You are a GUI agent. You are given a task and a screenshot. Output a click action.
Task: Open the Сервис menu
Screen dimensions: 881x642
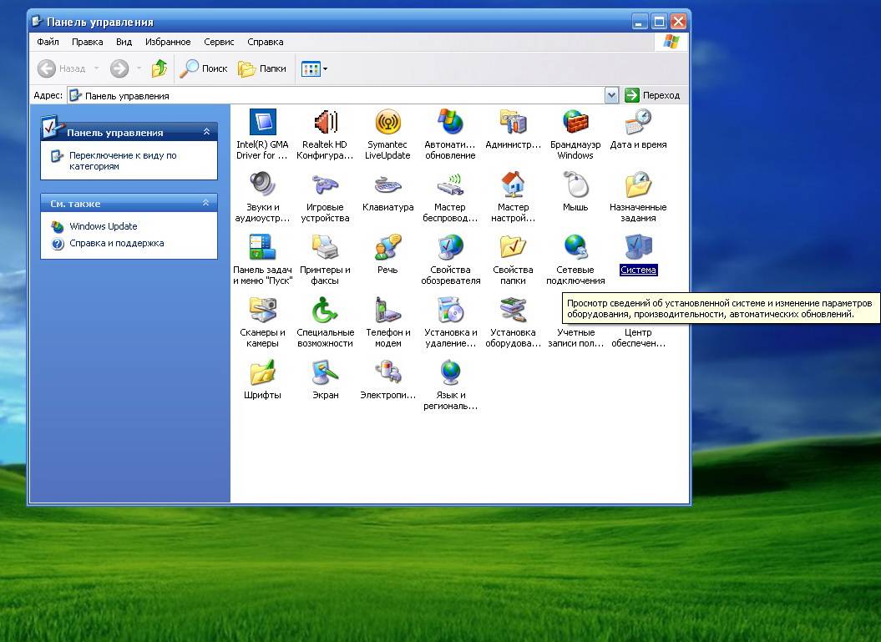coord(219,42)
